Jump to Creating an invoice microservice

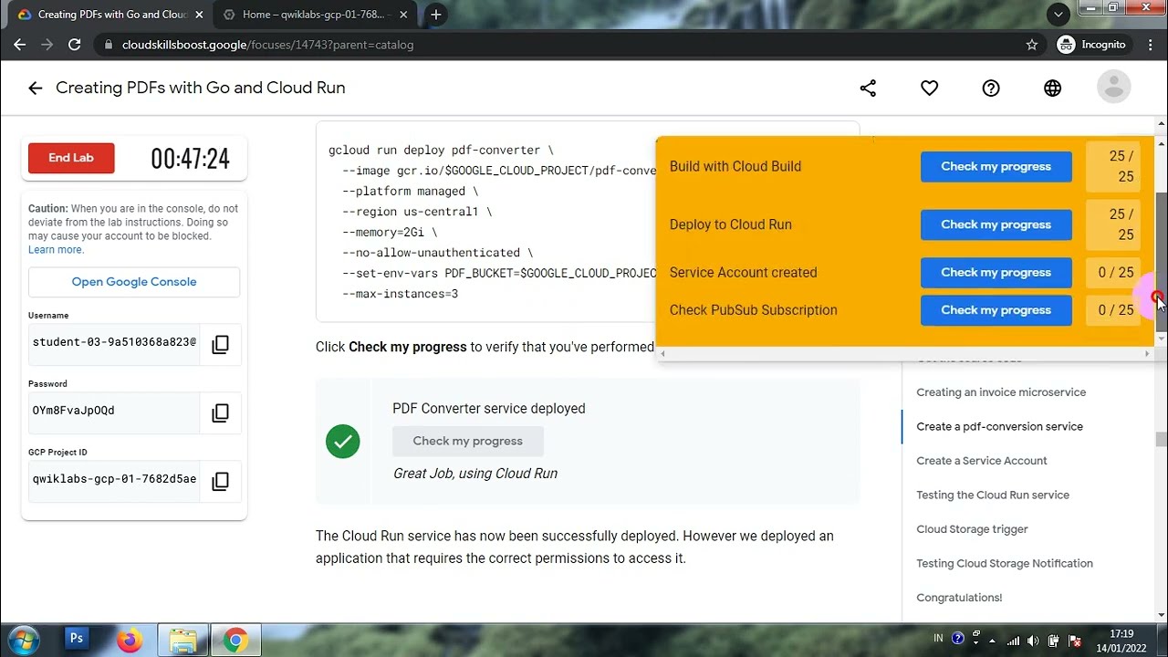(1001, 392)
